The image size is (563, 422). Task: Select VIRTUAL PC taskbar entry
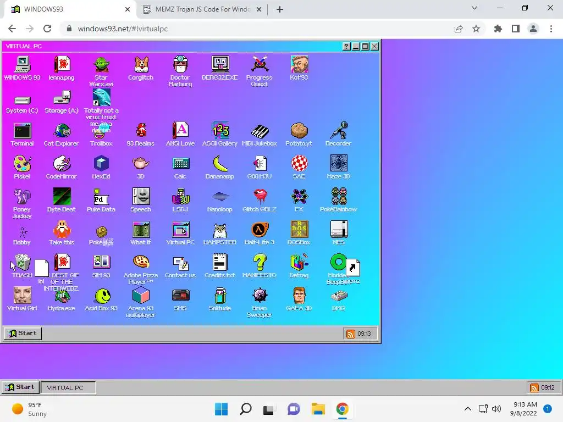pyautogui.click(x=68, y=387)
